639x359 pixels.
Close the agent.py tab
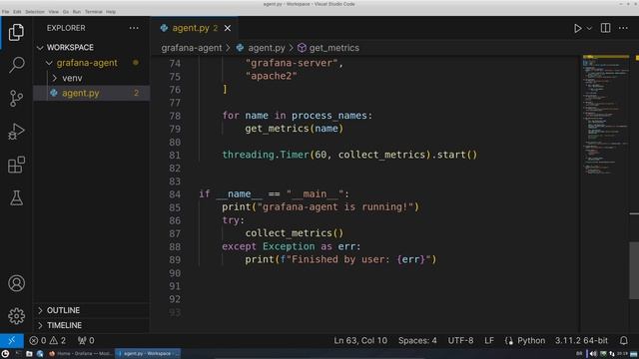(x=228, y=28)
